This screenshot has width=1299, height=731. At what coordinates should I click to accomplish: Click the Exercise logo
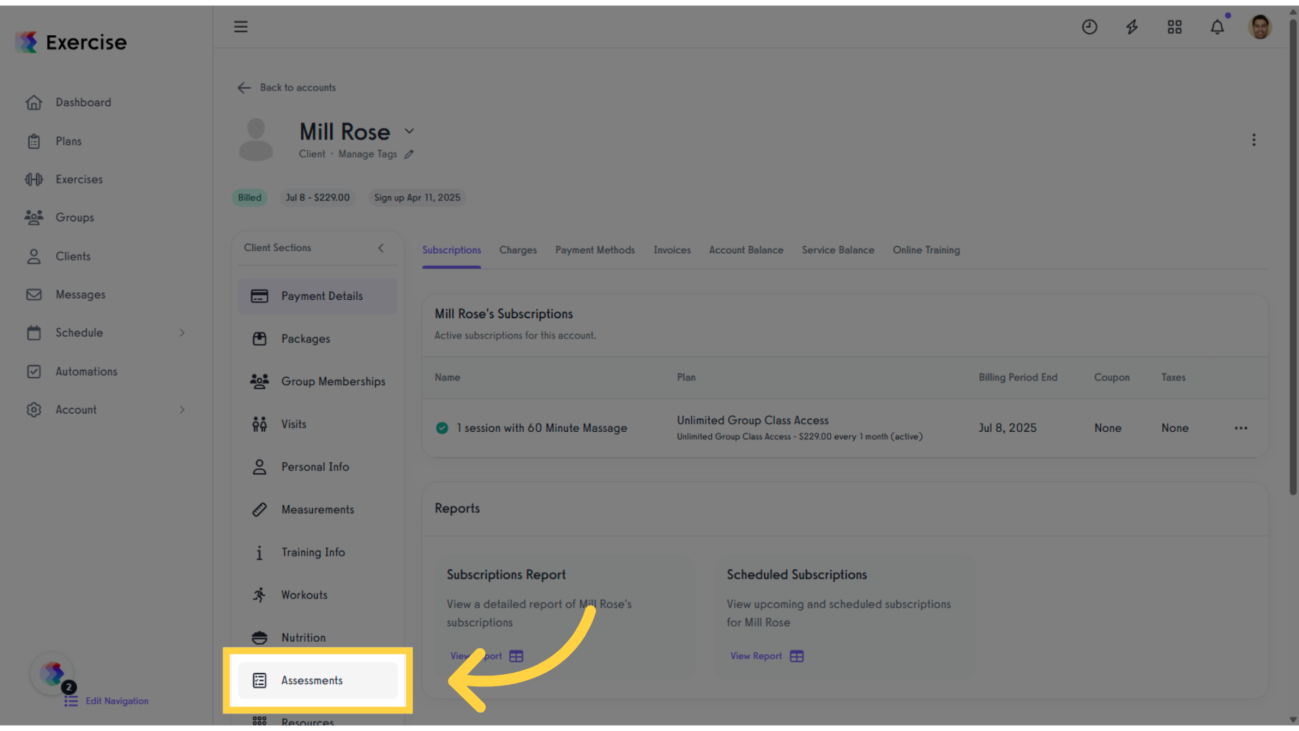(71, 42)
